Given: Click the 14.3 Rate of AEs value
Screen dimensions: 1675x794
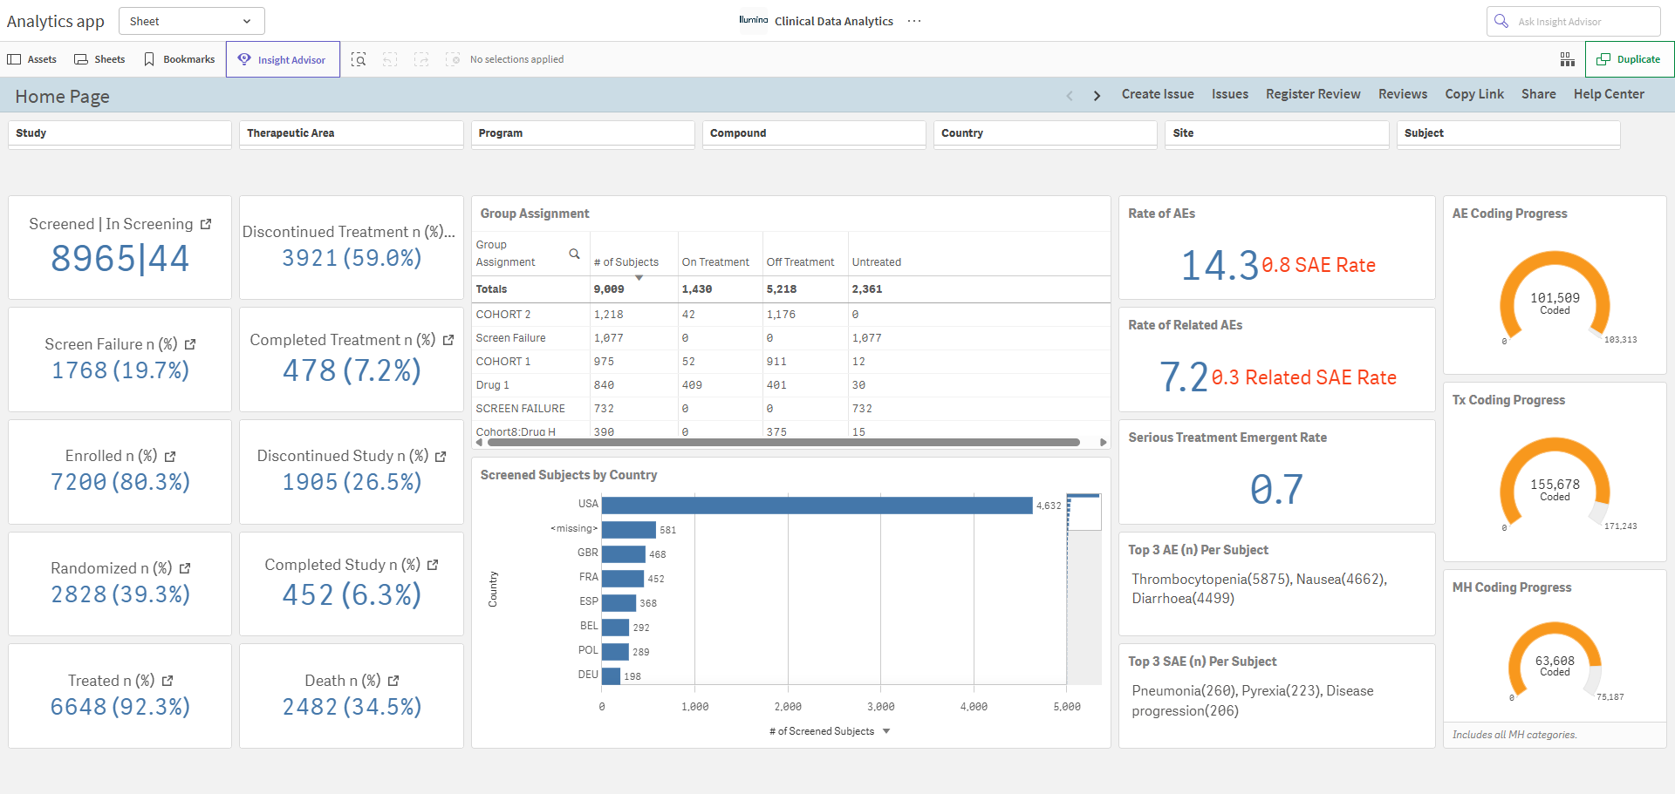Looking at the screenshot, I should (1220, 265).
